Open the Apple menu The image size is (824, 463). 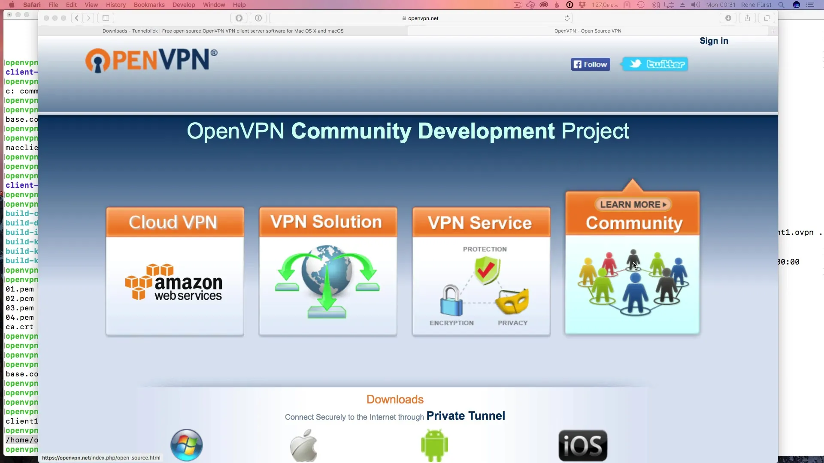[x=12, y=5]
